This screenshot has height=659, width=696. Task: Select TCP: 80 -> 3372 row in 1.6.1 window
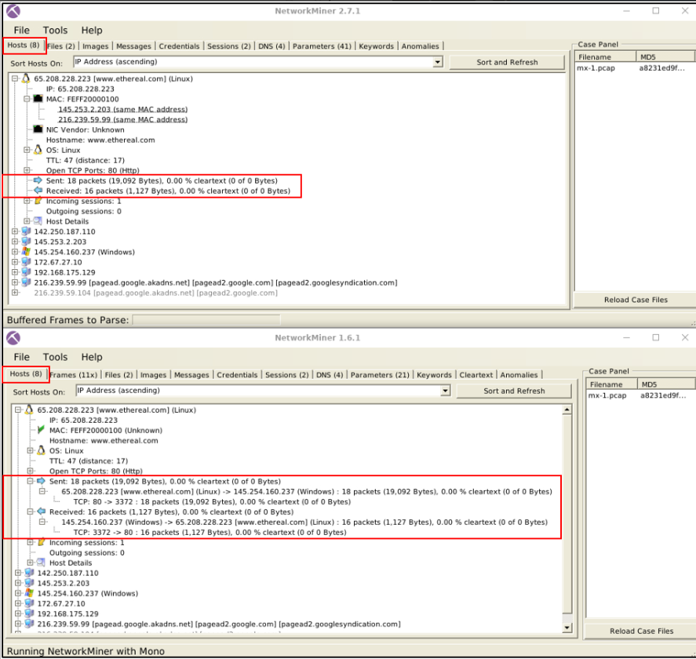(212, 501)
